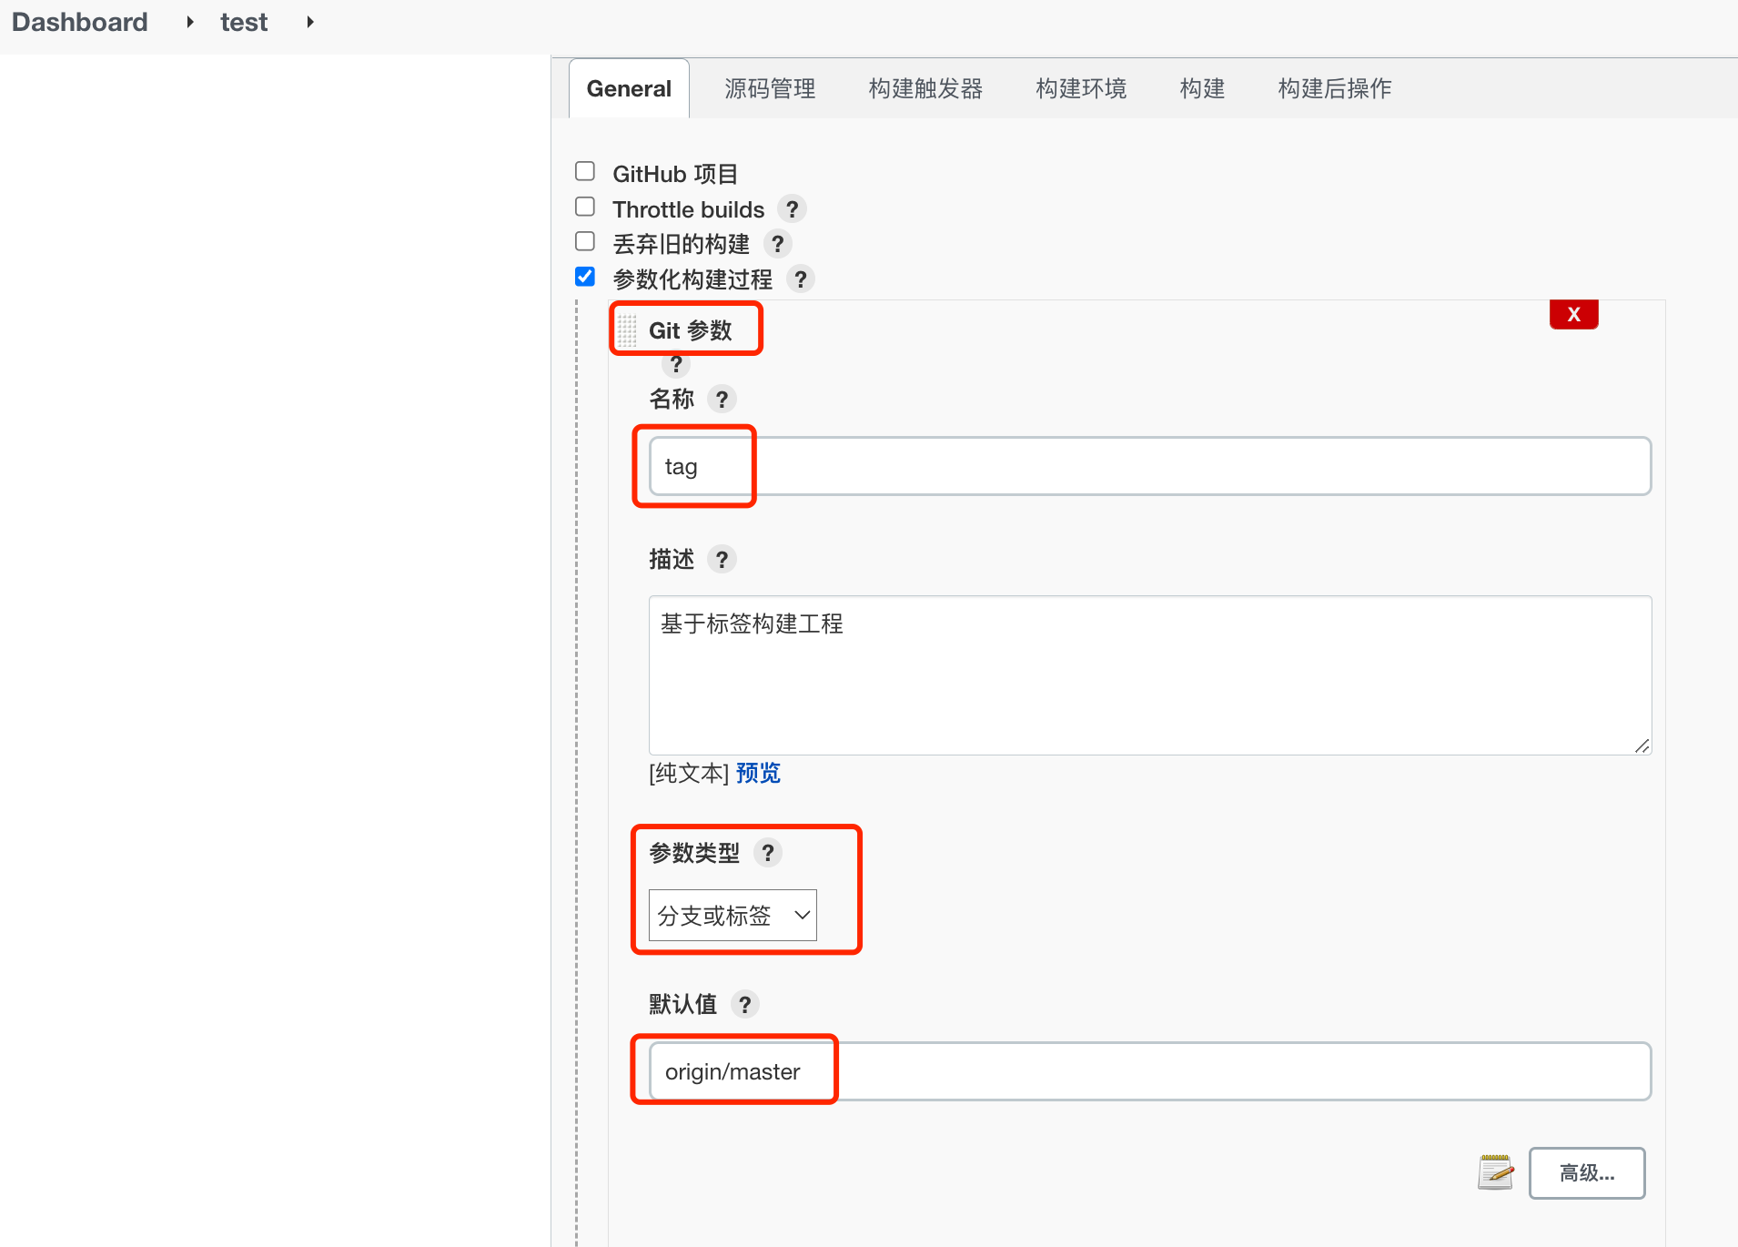Viewport: 1738px width, 1247px height.
Task: Click the 描述 text area
Action: (1150, 675)
